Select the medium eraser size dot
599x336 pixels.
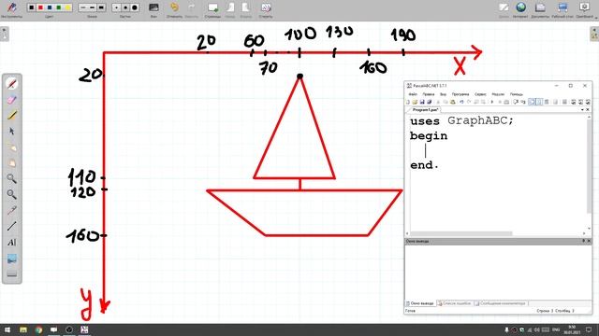[125, 7]
